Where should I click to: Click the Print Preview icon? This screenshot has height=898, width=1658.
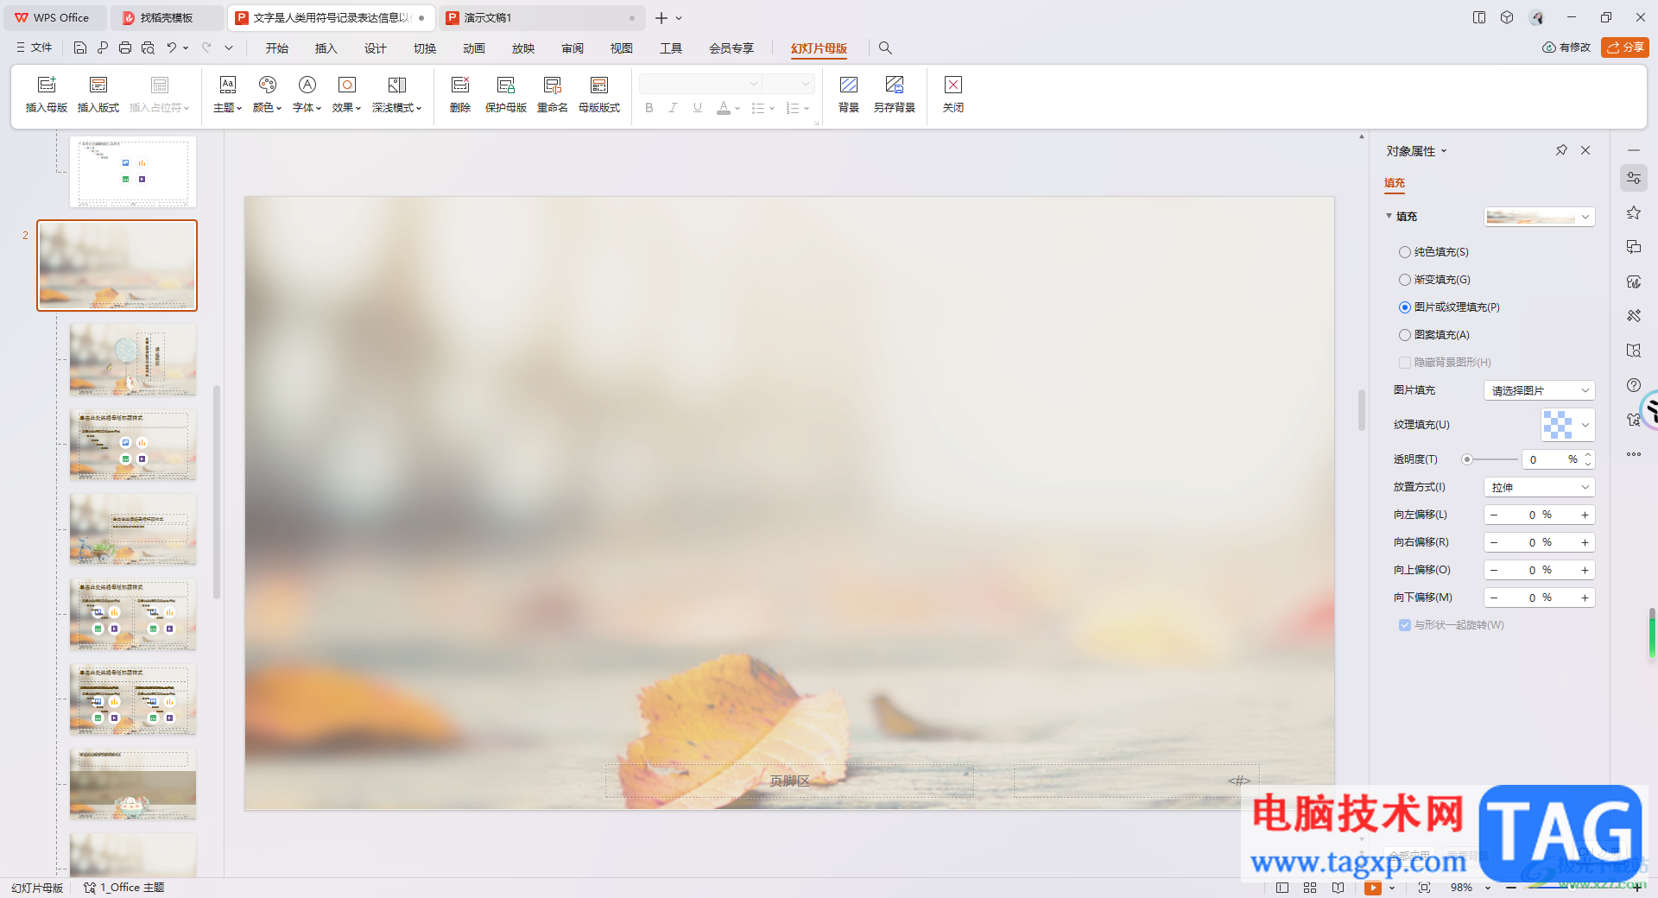(148, 48)
